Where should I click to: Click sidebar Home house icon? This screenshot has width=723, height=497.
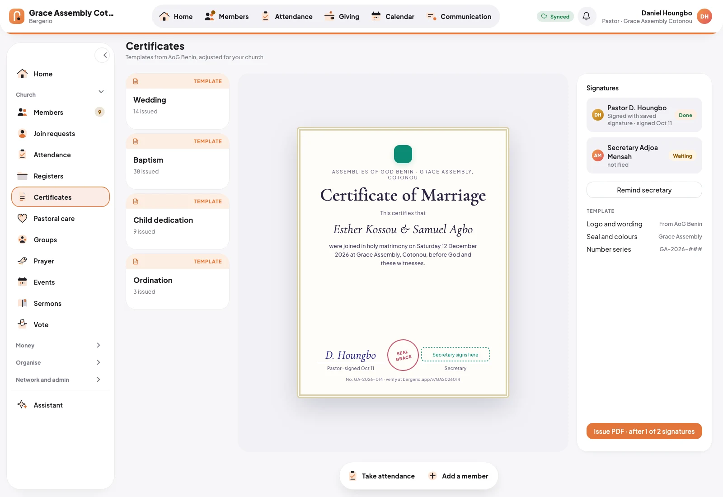tap(22, 74)
